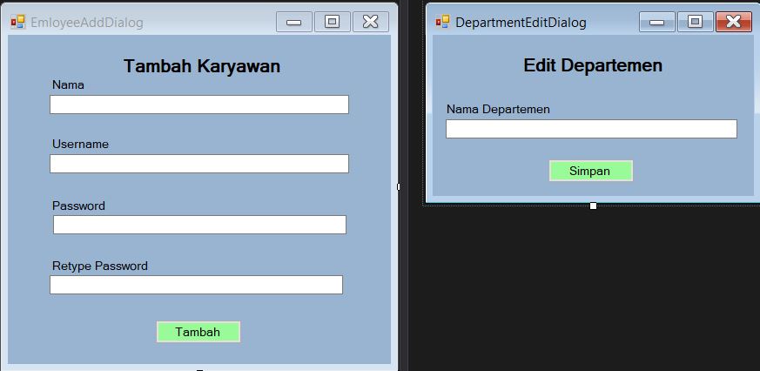Click the EmloyeeAddDialog title bar text
The image size is (760, 371).
87,23
